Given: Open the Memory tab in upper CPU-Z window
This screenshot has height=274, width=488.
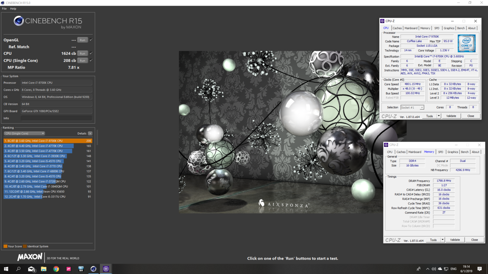Looking at the screenshot, I should click(425, 28).
